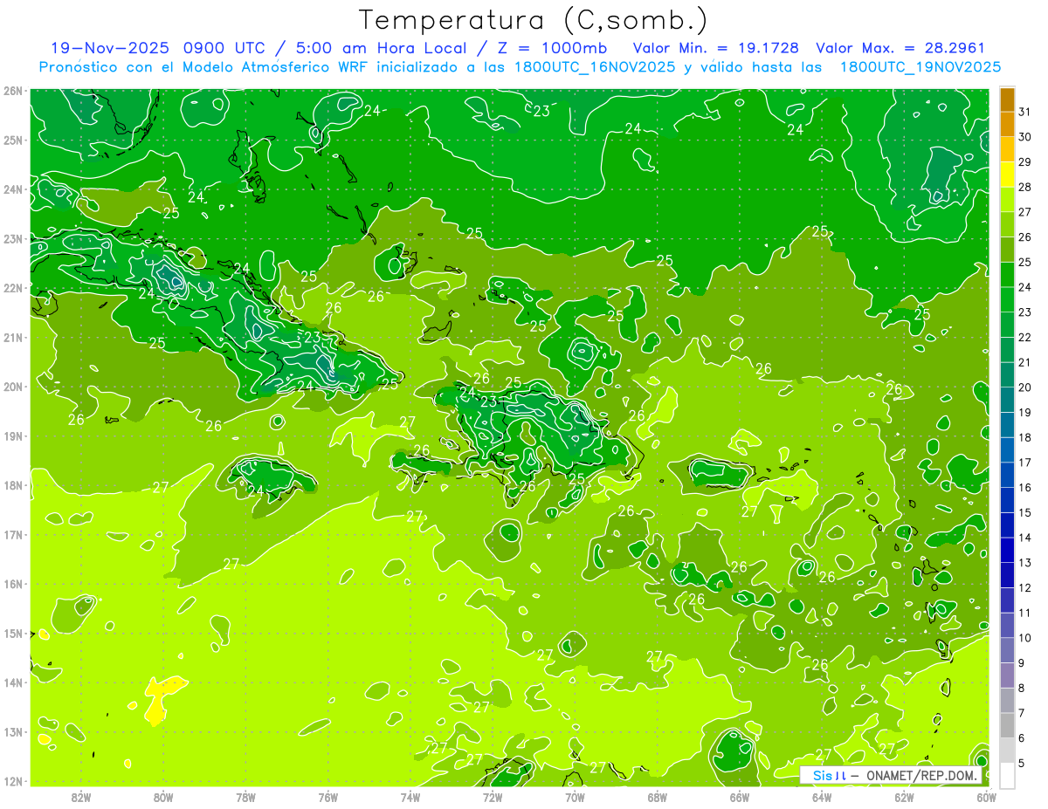Screen dimensions: 1048x809
Task: Click the 20N latitude label
Action: point(13,387)
